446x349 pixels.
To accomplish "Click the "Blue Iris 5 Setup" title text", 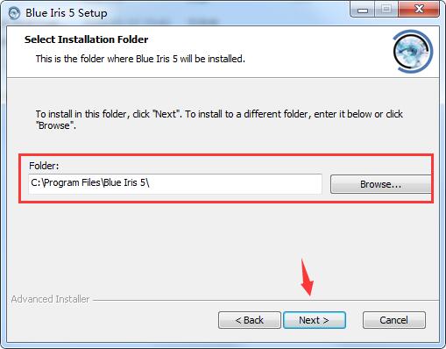I will coord(67,13).
